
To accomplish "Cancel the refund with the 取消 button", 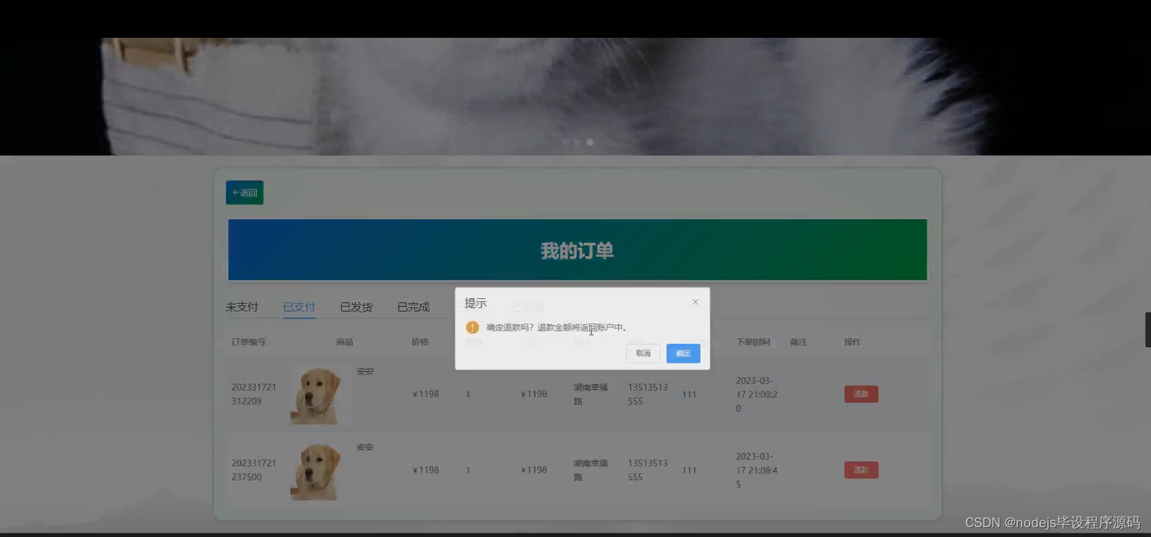I will (x=643, y=354).
